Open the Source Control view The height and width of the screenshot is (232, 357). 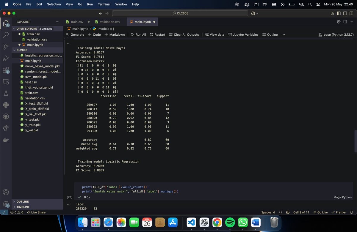tap(6, 46)
